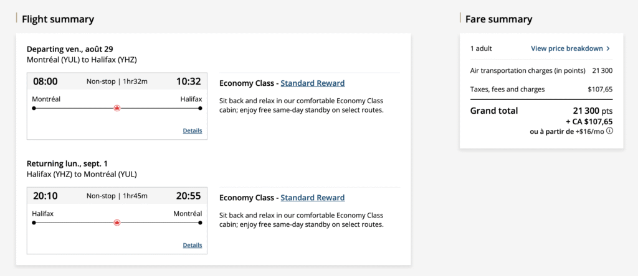Click the 20:55 return arrival time
The width and height of the screenshot is (638, 276).
point(188,196)
